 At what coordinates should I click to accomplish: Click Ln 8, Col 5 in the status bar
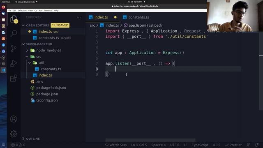139,145
